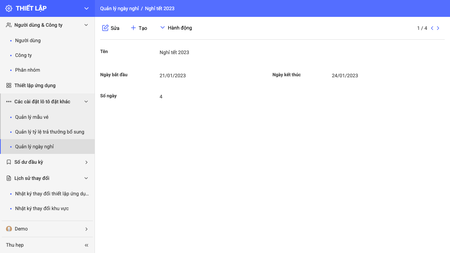The image size is (450, 253).
Task: Open Quản lý tỷ lệ trả thưởng bổ sung
Action: pos(47,132)
